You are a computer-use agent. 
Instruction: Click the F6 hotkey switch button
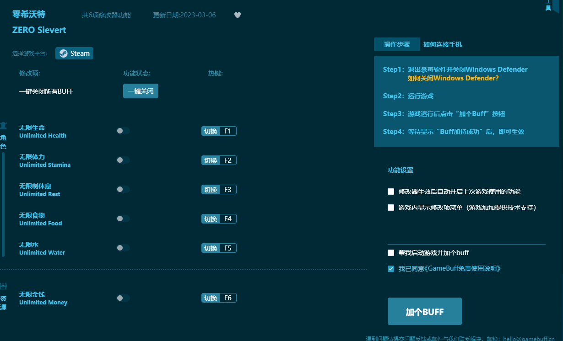pos(219,298)
